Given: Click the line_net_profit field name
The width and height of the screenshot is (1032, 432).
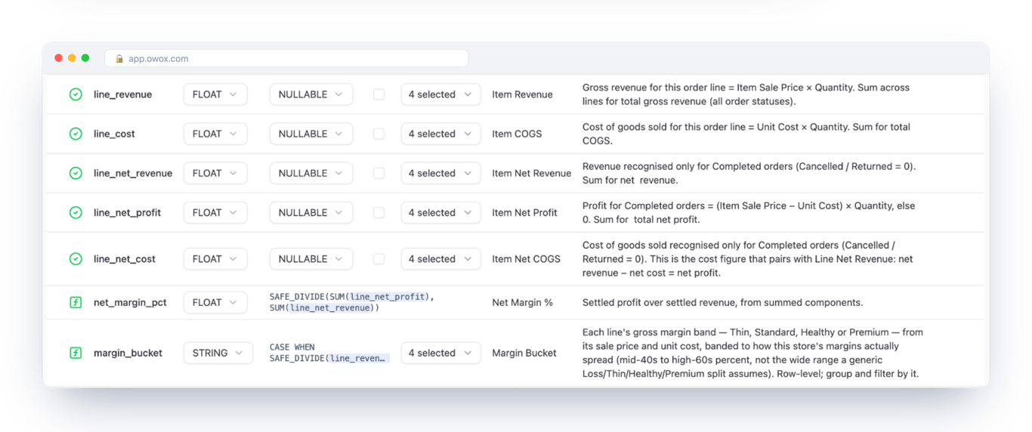Looking at the screenshot, I should 127,212.
